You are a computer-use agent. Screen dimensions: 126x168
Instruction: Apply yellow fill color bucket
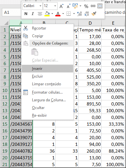pyautogui.click(x=47, y=14)
